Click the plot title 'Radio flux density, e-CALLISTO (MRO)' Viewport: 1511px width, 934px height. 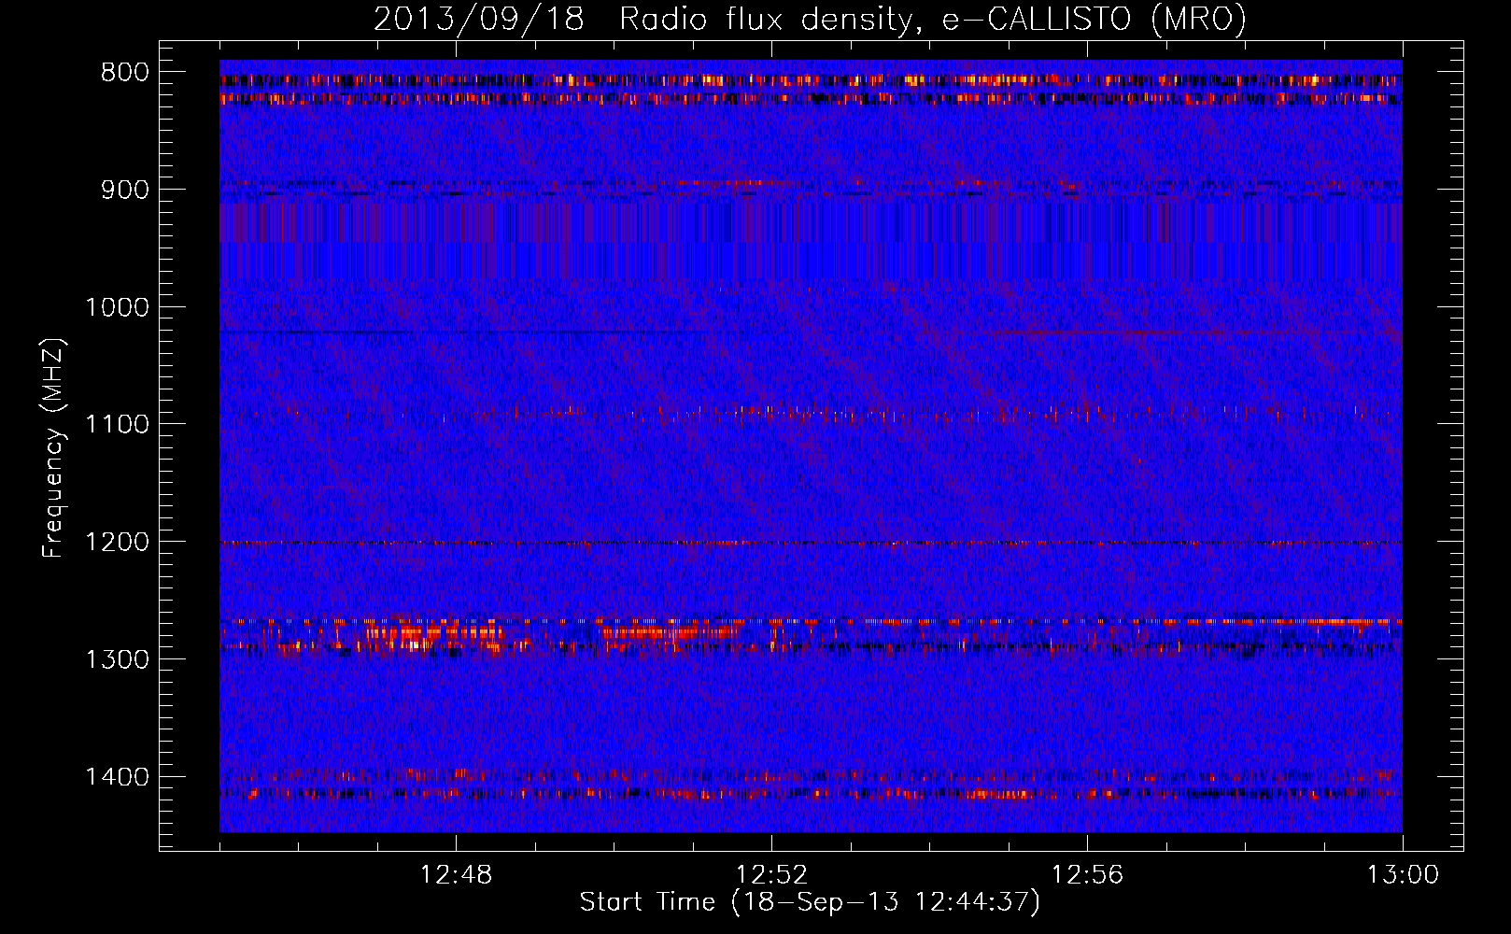pyautogui.click(x=933, y=19)
